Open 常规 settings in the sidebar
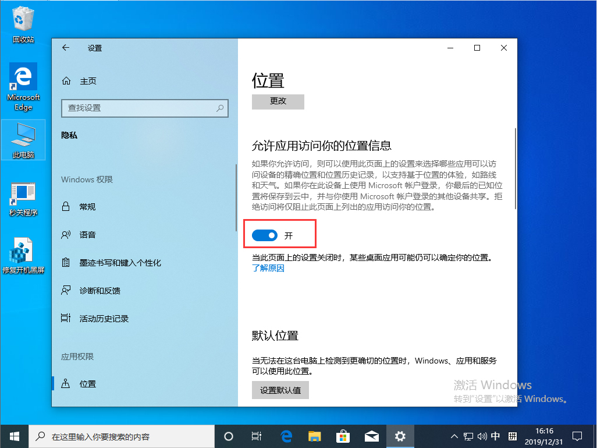Image resolution: width=597 pixels, height=448 pixels. point(87,206)
